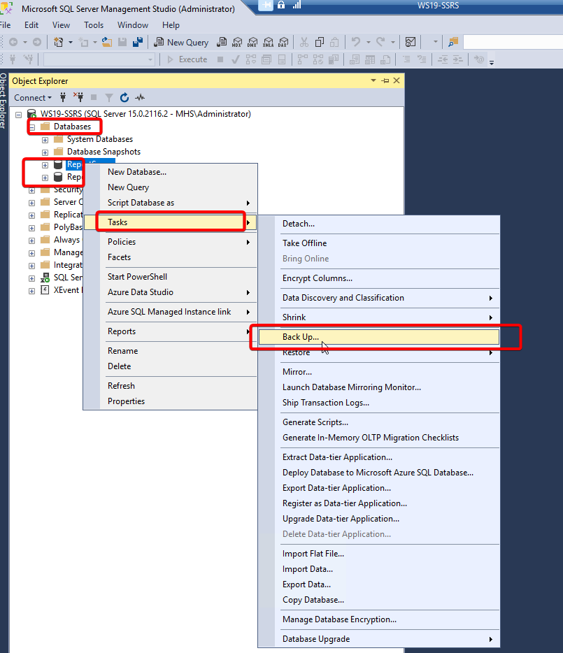
Task: Click the Save All icon
Action: (138, 42)
